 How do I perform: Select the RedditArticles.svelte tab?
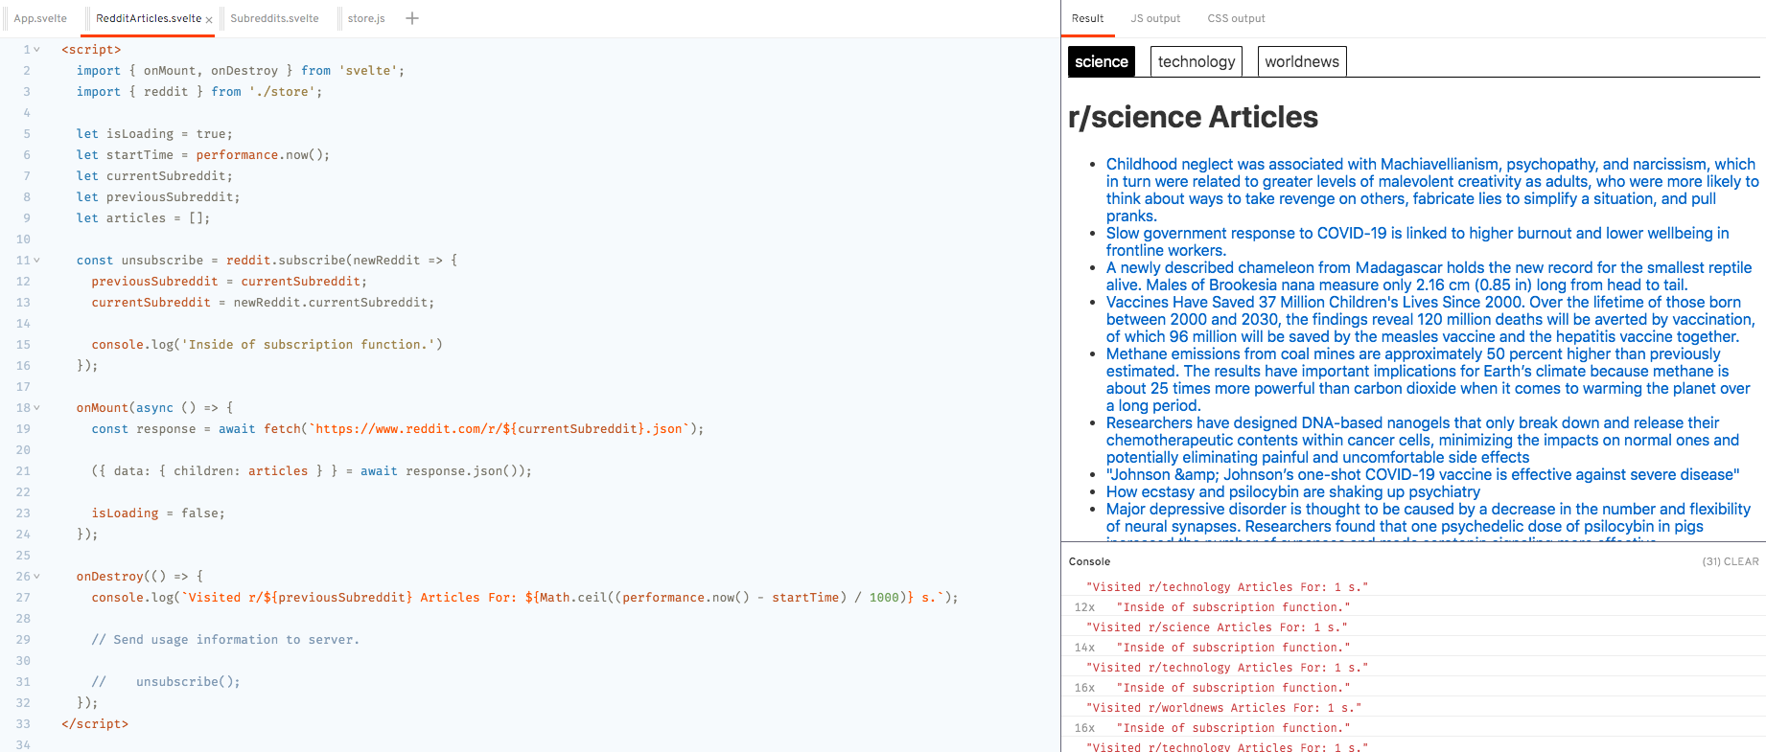pyautogui.click(x=148, y=18)
